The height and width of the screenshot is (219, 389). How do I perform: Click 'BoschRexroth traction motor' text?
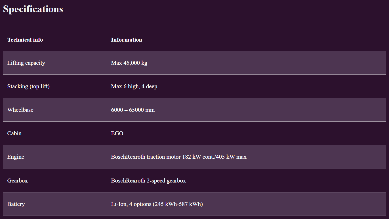[x=145, y=157]
